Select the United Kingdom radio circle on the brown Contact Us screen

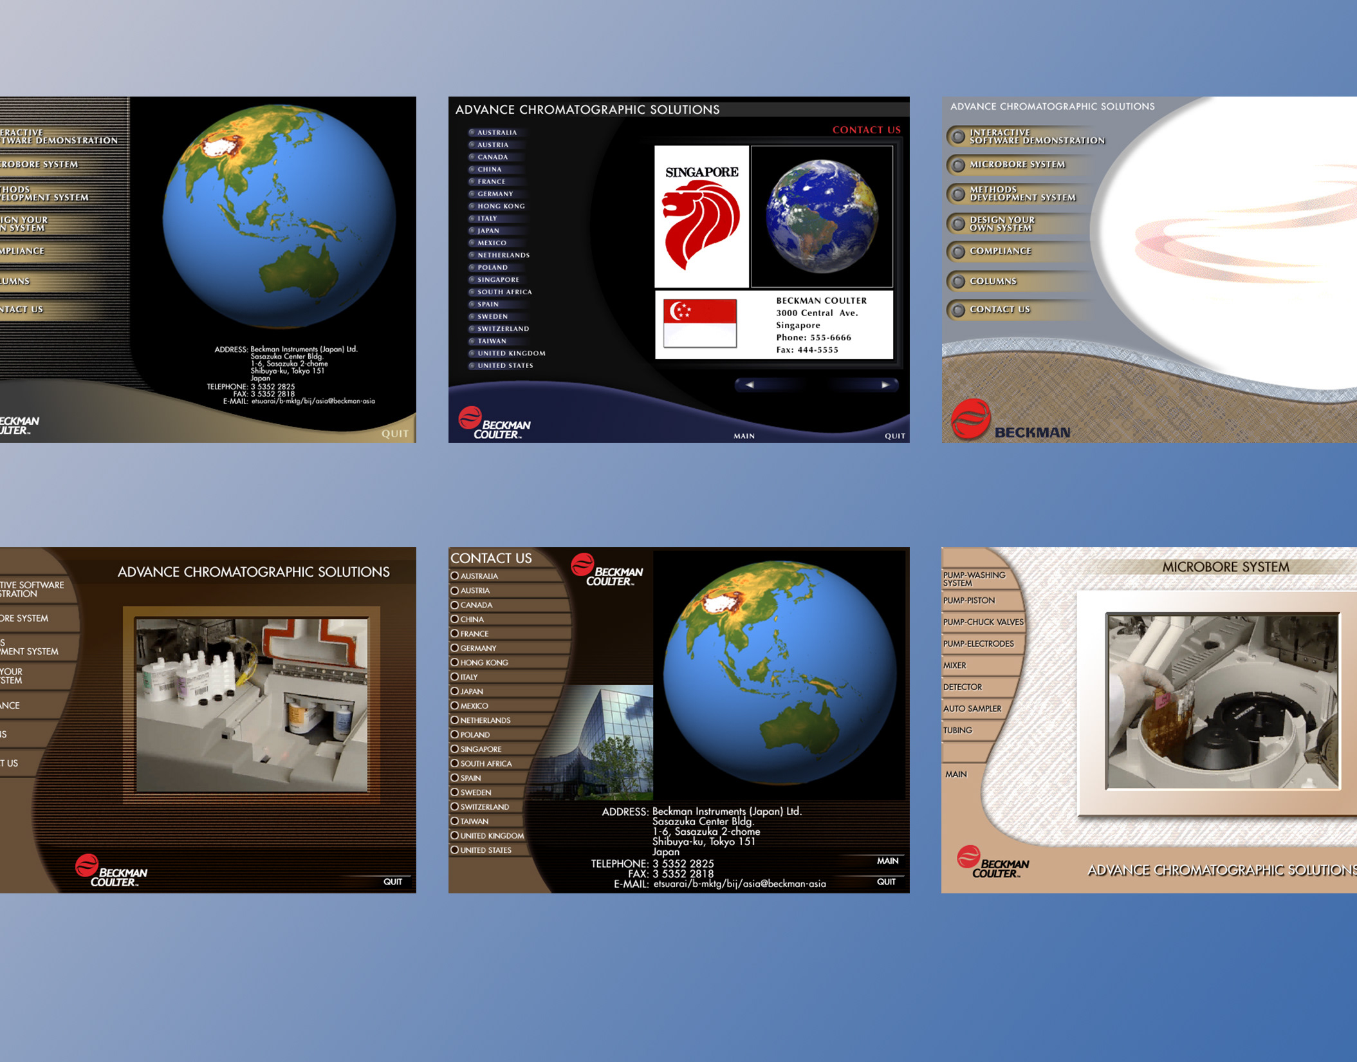pyautogui.click(x=454, y=835)
